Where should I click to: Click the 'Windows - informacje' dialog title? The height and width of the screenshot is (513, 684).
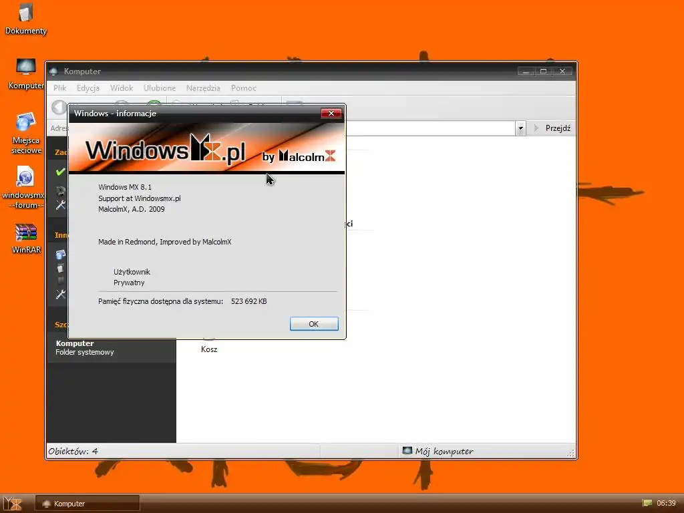point(115,114)
